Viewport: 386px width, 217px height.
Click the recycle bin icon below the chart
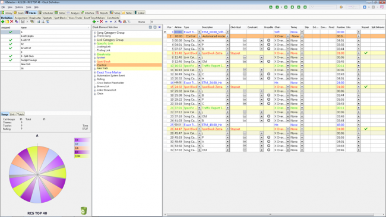pyautogui.click(x=84, y=210)
